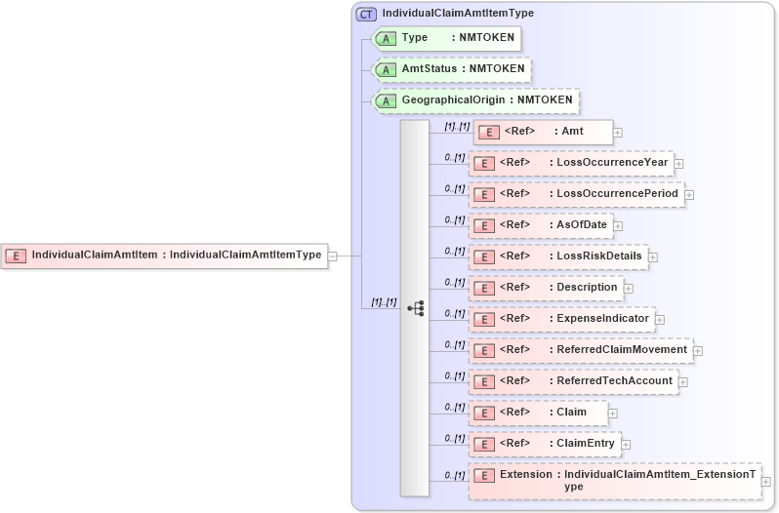The height and width of the screenshot is (513, 779).
Task: Select the '<Ref> : ExpenseIndicator' label
Action: click(x=574, y=319)
